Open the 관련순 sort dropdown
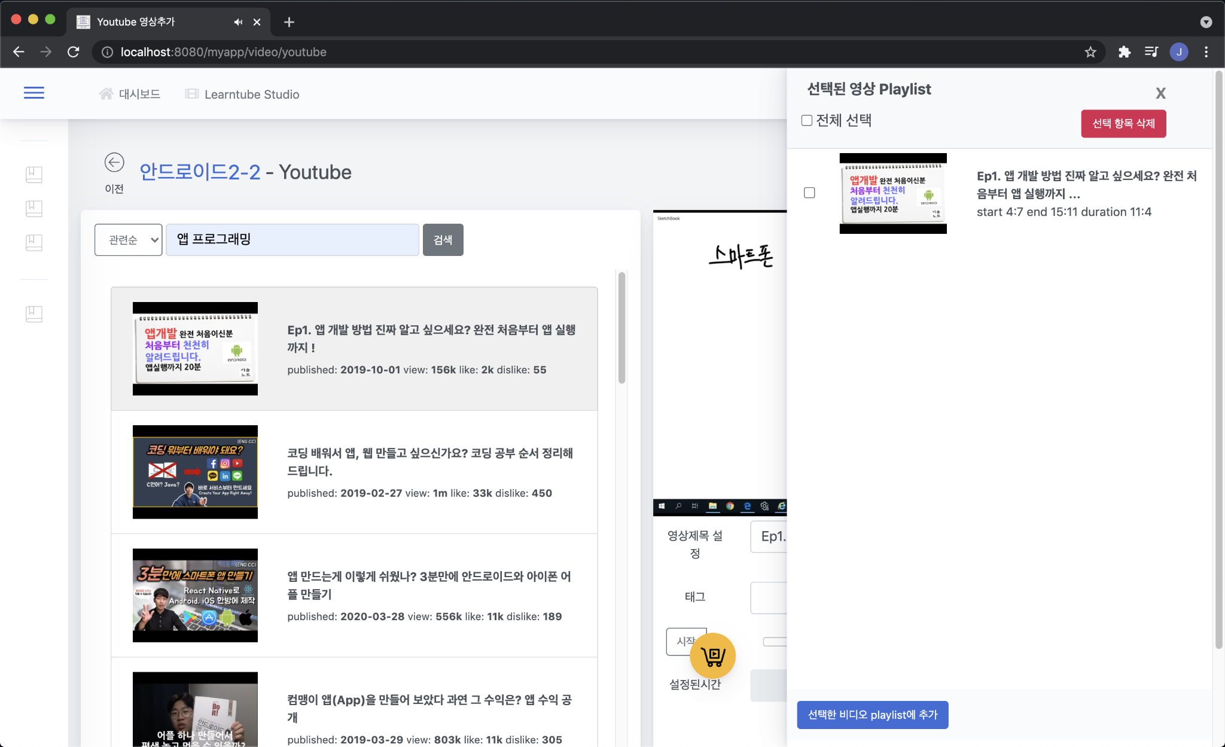Viewport: 1225px width, 747px height. coord(128,240)
